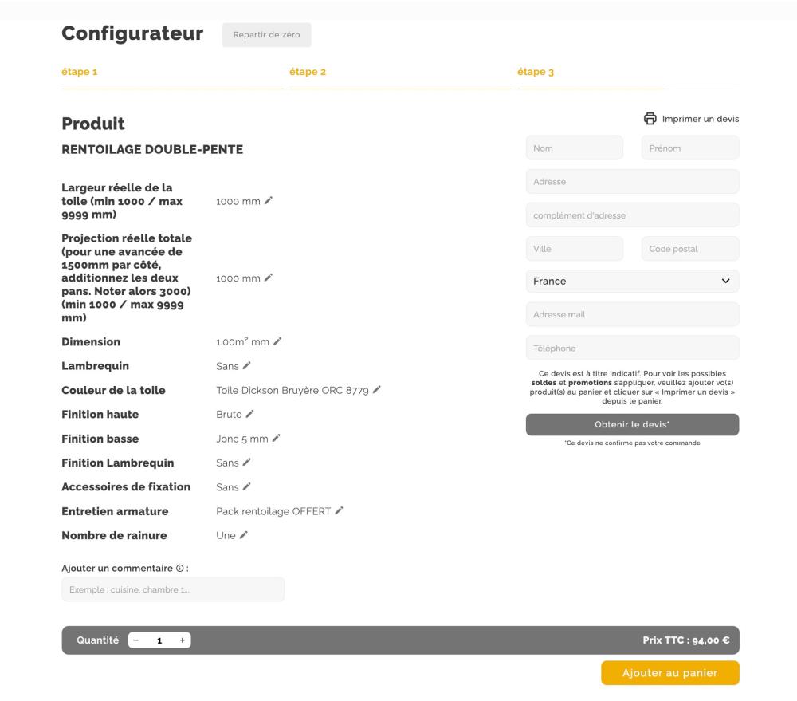Edit Couleur de la toile pencil icon
Screen dimensions: 797x701
point(377,390)
